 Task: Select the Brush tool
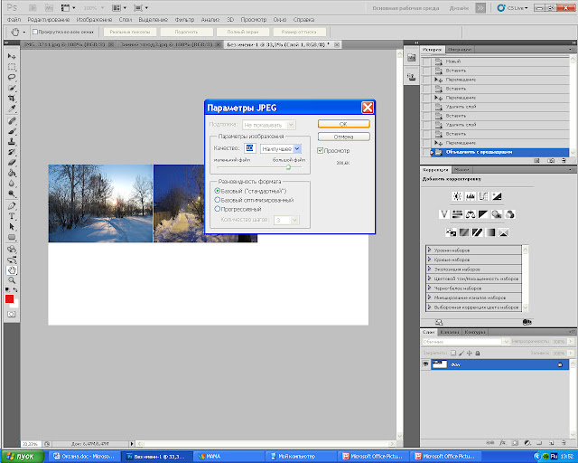click(x=12, y=131)
